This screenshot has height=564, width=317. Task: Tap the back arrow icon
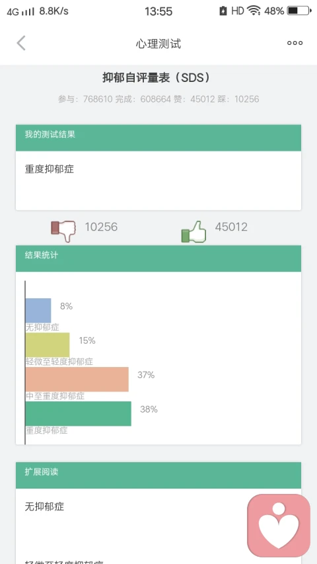pos(21,43)
